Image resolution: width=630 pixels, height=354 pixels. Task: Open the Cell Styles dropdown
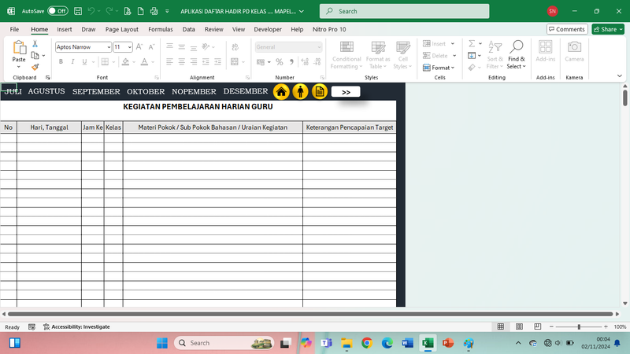(x=402, y=55)
